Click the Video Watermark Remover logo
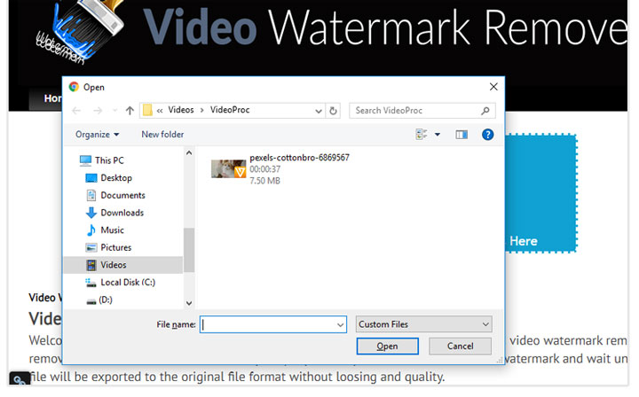 click(82, 32)
